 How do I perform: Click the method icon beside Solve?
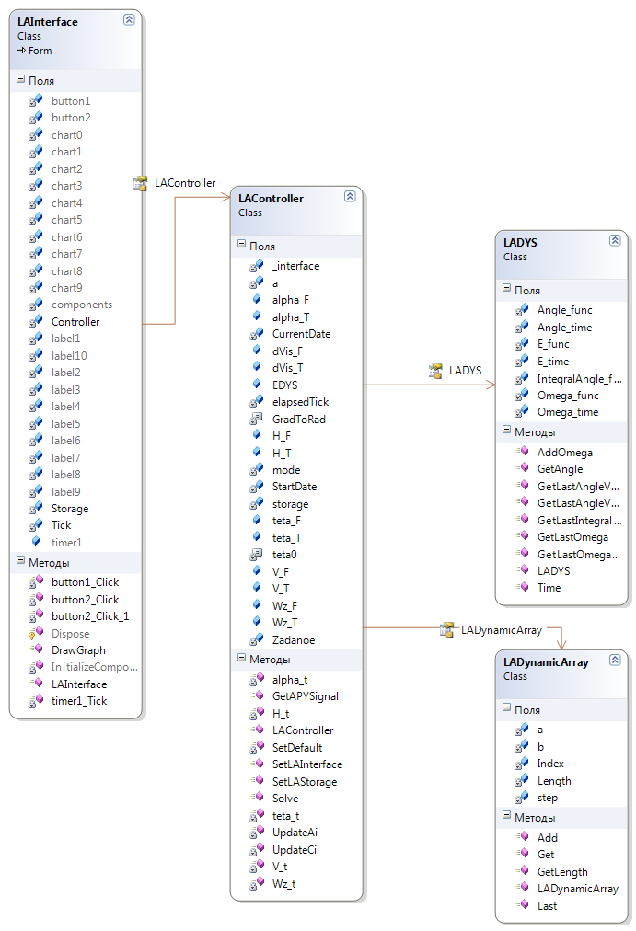click(x=257, y=798)
